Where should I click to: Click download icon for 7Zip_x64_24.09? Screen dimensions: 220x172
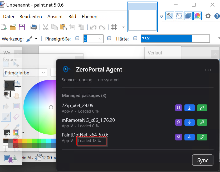pos(189,108)
